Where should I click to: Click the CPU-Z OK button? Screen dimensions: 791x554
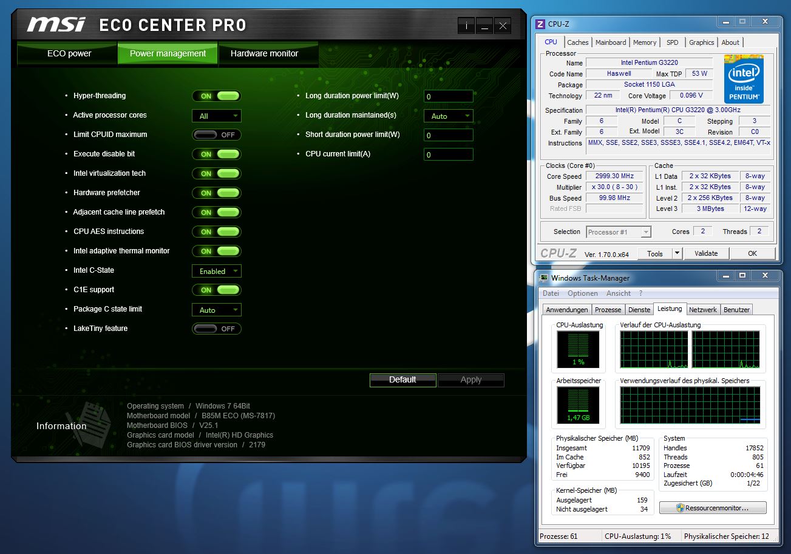753,253
